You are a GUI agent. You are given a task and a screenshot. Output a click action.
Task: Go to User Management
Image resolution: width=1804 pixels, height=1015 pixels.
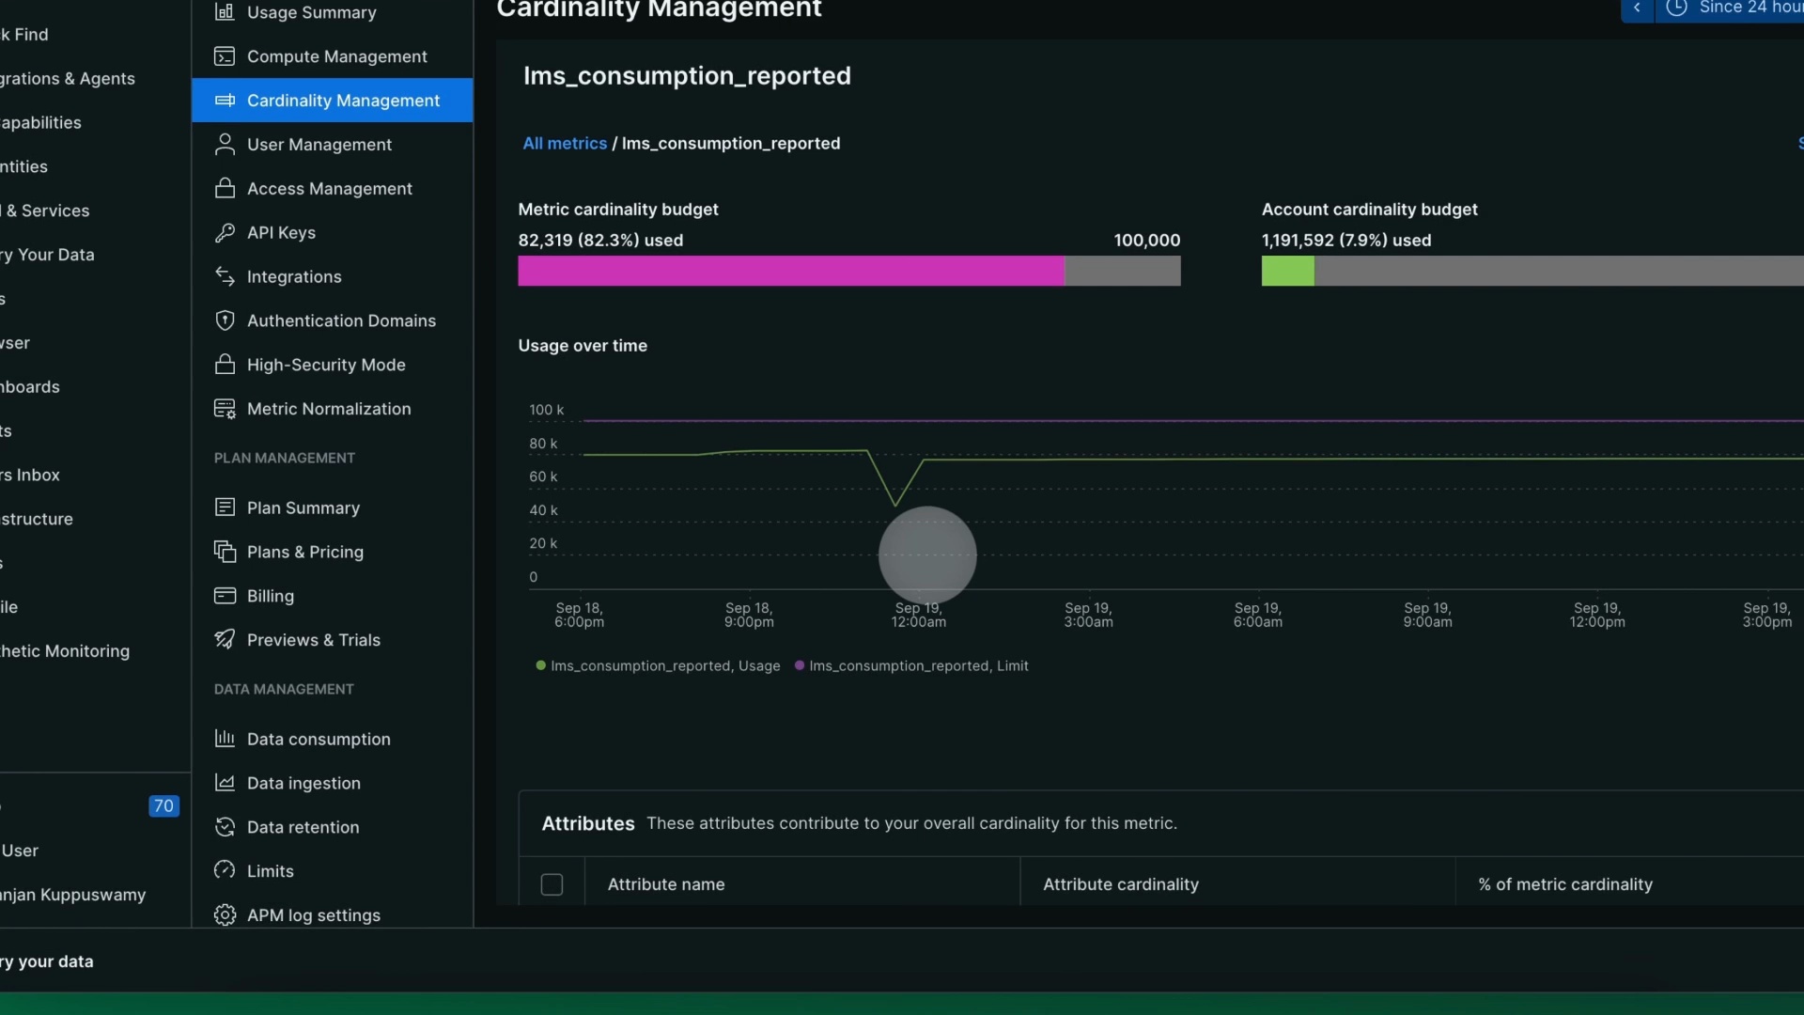332,145
